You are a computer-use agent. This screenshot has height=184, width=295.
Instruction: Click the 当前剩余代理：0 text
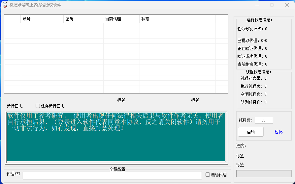click(252, 64)
